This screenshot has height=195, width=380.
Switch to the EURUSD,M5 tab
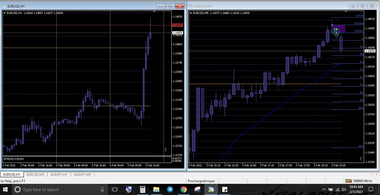click(x=35, y=174)
